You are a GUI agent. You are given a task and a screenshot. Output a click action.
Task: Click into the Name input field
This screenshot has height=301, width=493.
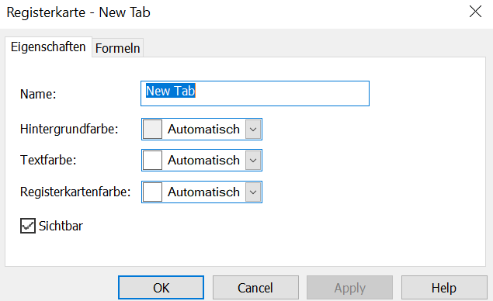[255, 93]
